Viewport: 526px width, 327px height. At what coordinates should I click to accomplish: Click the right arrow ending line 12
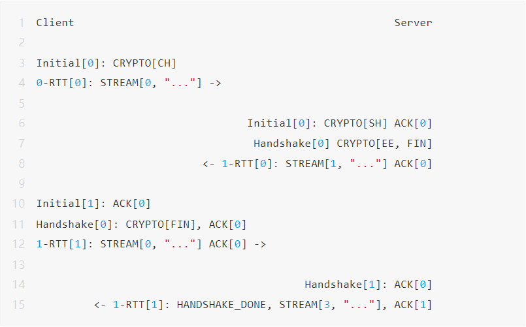click(259, 244)
